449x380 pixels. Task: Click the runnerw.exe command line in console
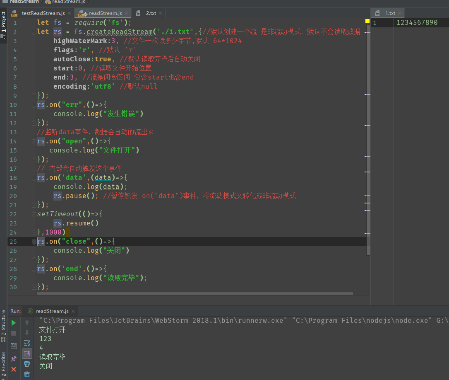(244, 321)
